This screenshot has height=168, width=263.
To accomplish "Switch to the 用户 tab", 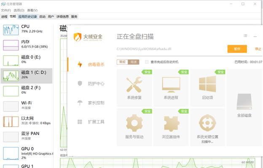I will click(51, 16).
